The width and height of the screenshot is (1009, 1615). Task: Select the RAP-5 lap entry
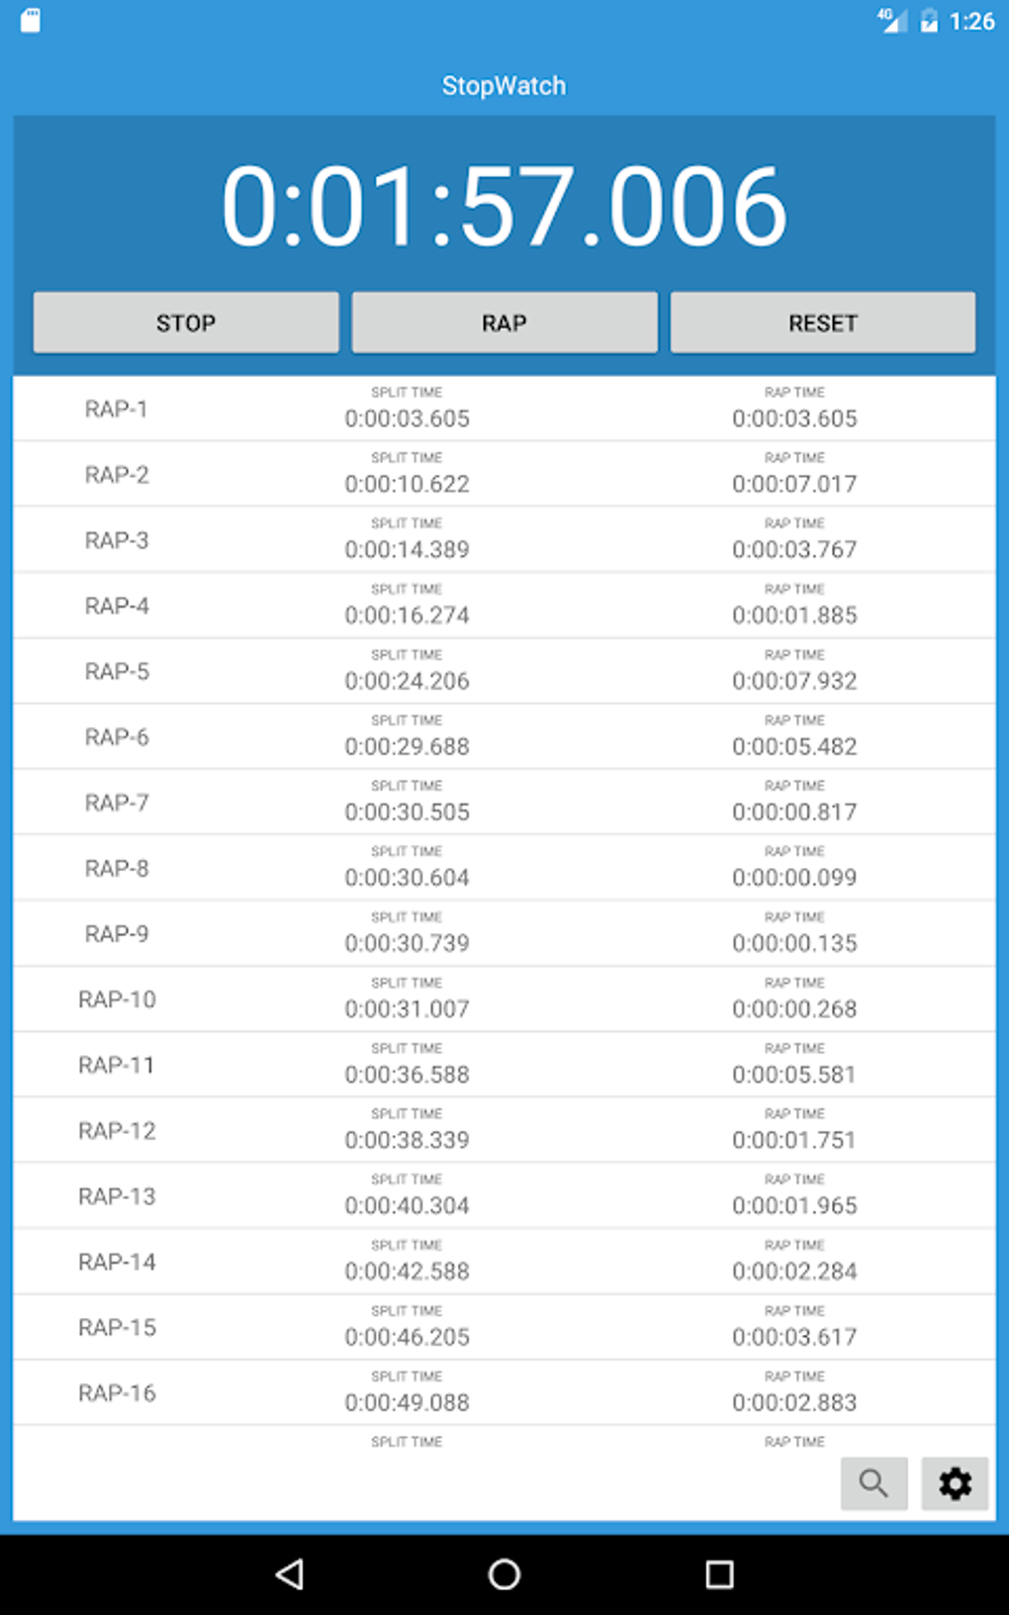point(117,672)
